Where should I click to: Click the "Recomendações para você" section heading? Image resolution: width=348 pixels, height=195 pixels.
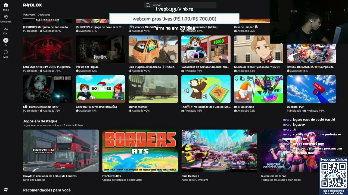(x=47, y=190)
